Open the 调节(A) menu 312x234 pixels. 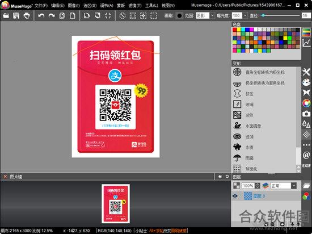(107, 6)
